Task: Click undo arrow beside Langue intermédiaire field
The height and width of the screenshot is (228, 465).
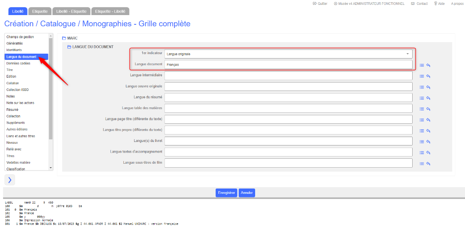Action: pos(429,76)
